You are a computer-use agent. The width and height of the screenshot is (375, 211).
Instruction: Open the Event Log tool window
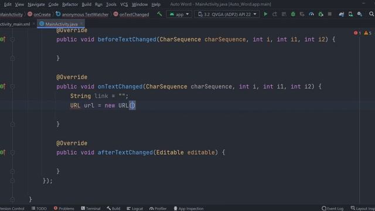click(333, 209)
